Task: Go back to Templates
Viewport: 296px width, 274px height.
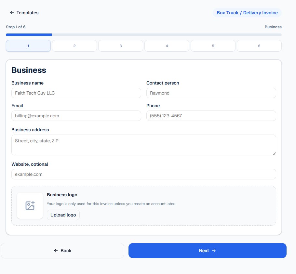Action: pyautogui.click(x=24, y=13)
